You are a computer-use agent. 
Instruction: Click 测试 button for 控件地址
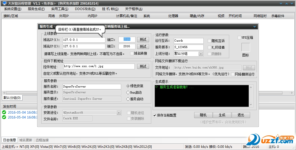(x=143, y=66)
